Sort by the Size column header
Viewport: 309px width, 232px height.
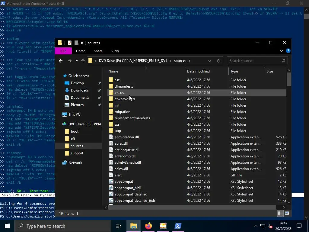point(270,71)
